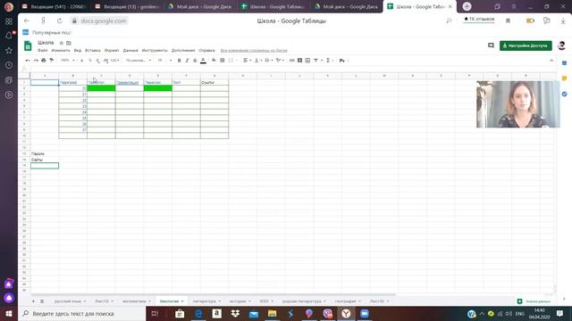
Task: Click the create filter icon
Action: click(315, 61)
